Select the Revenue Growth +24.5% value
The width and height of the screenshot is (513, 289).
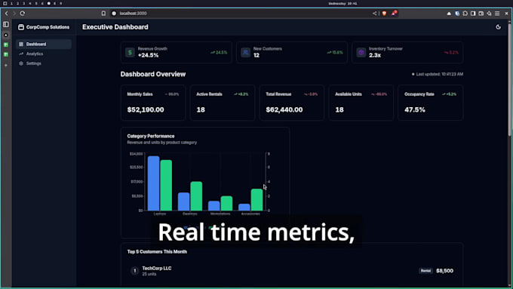pyautogui.click(x=148, y=55)
